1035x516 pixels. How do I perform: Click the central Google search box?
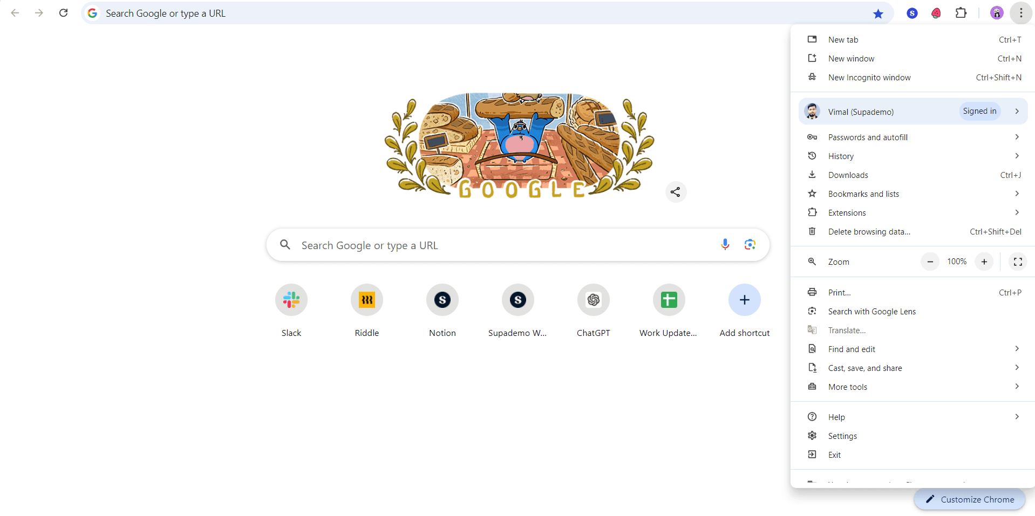[518, 245]
